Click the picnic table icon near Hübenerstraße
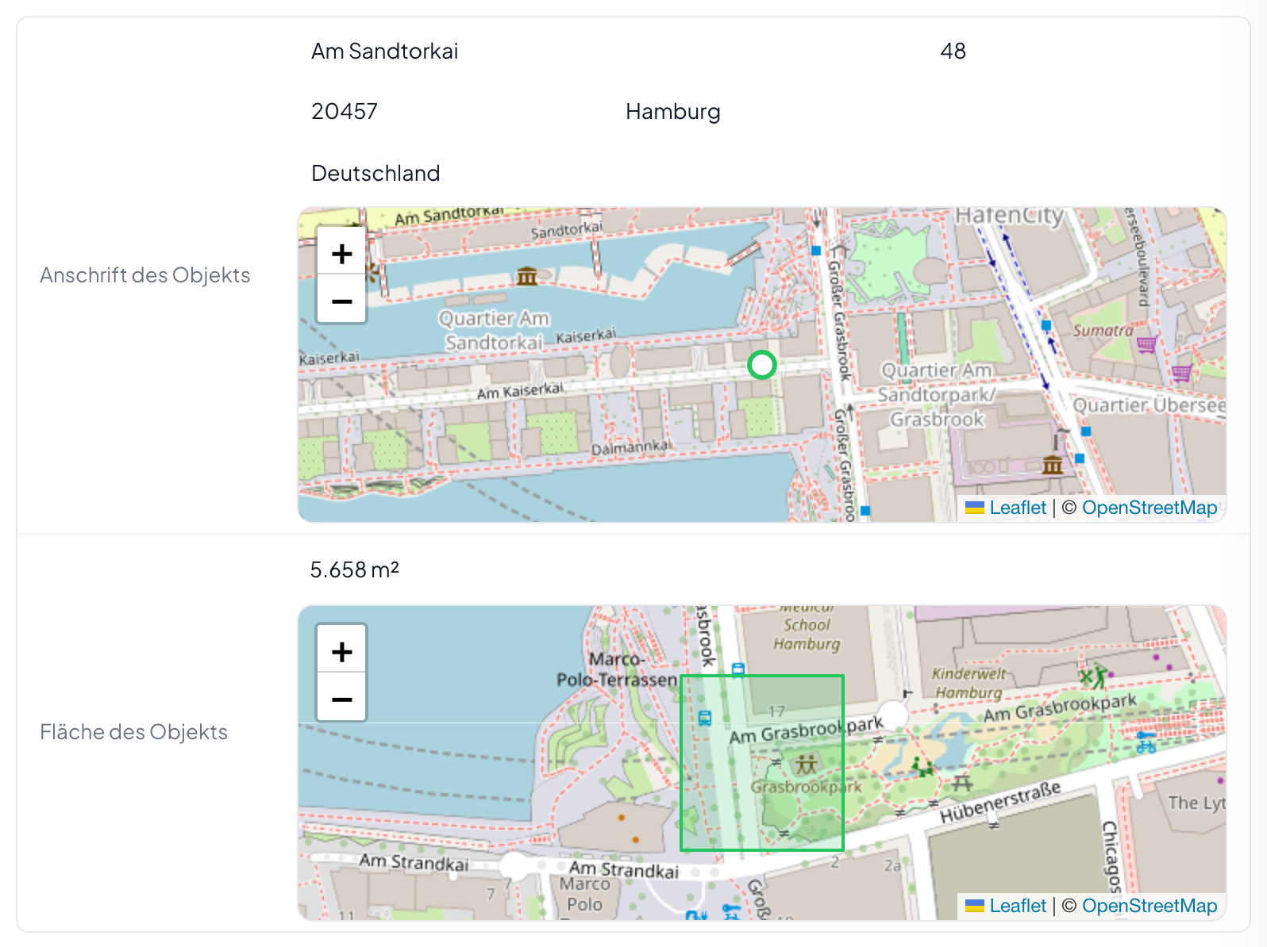This screenshot has height=947, width=1267. pyautogui.click(x=962, y=784)
